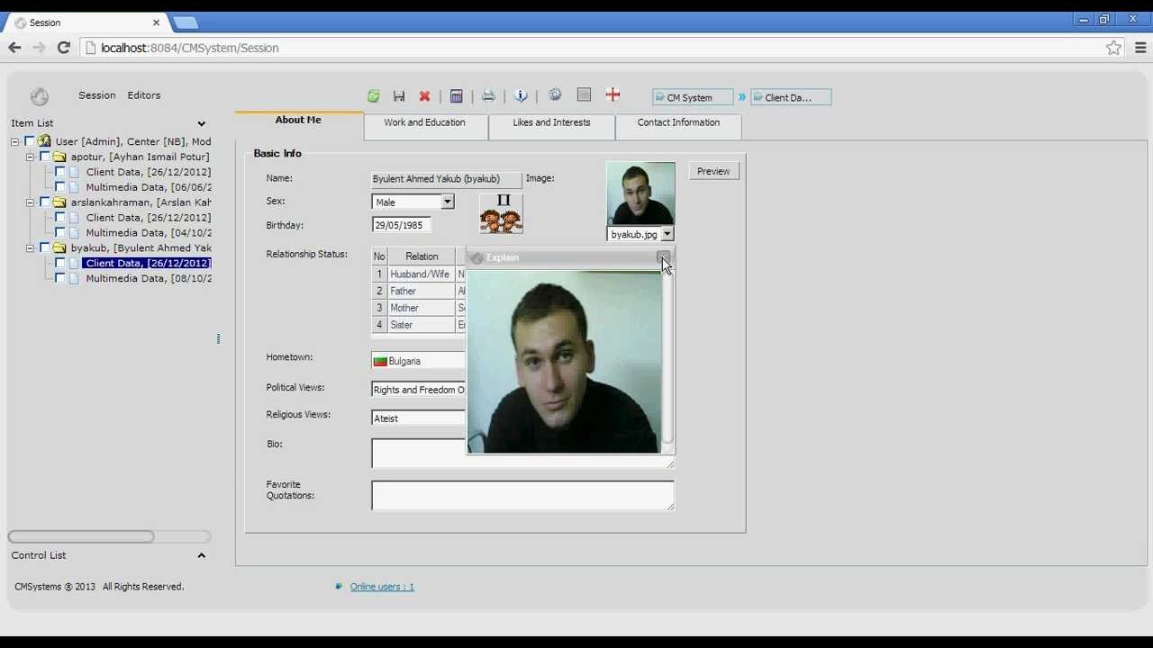Switch to Work and Education tab
Screen dimensions: 1153x648
[x=425, y=125]
